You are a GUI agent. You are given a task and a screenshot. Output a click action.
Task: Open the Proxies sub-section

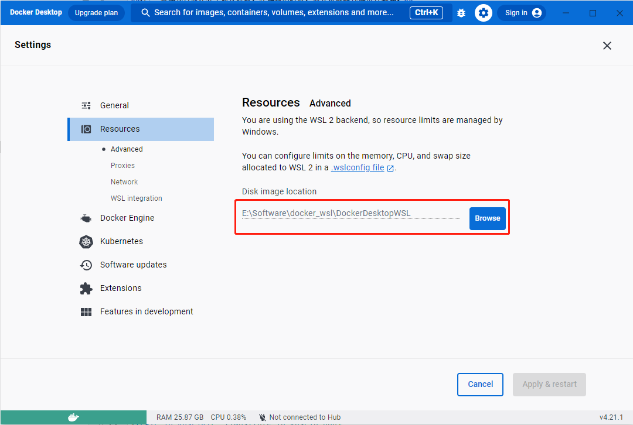click(122, 166)
